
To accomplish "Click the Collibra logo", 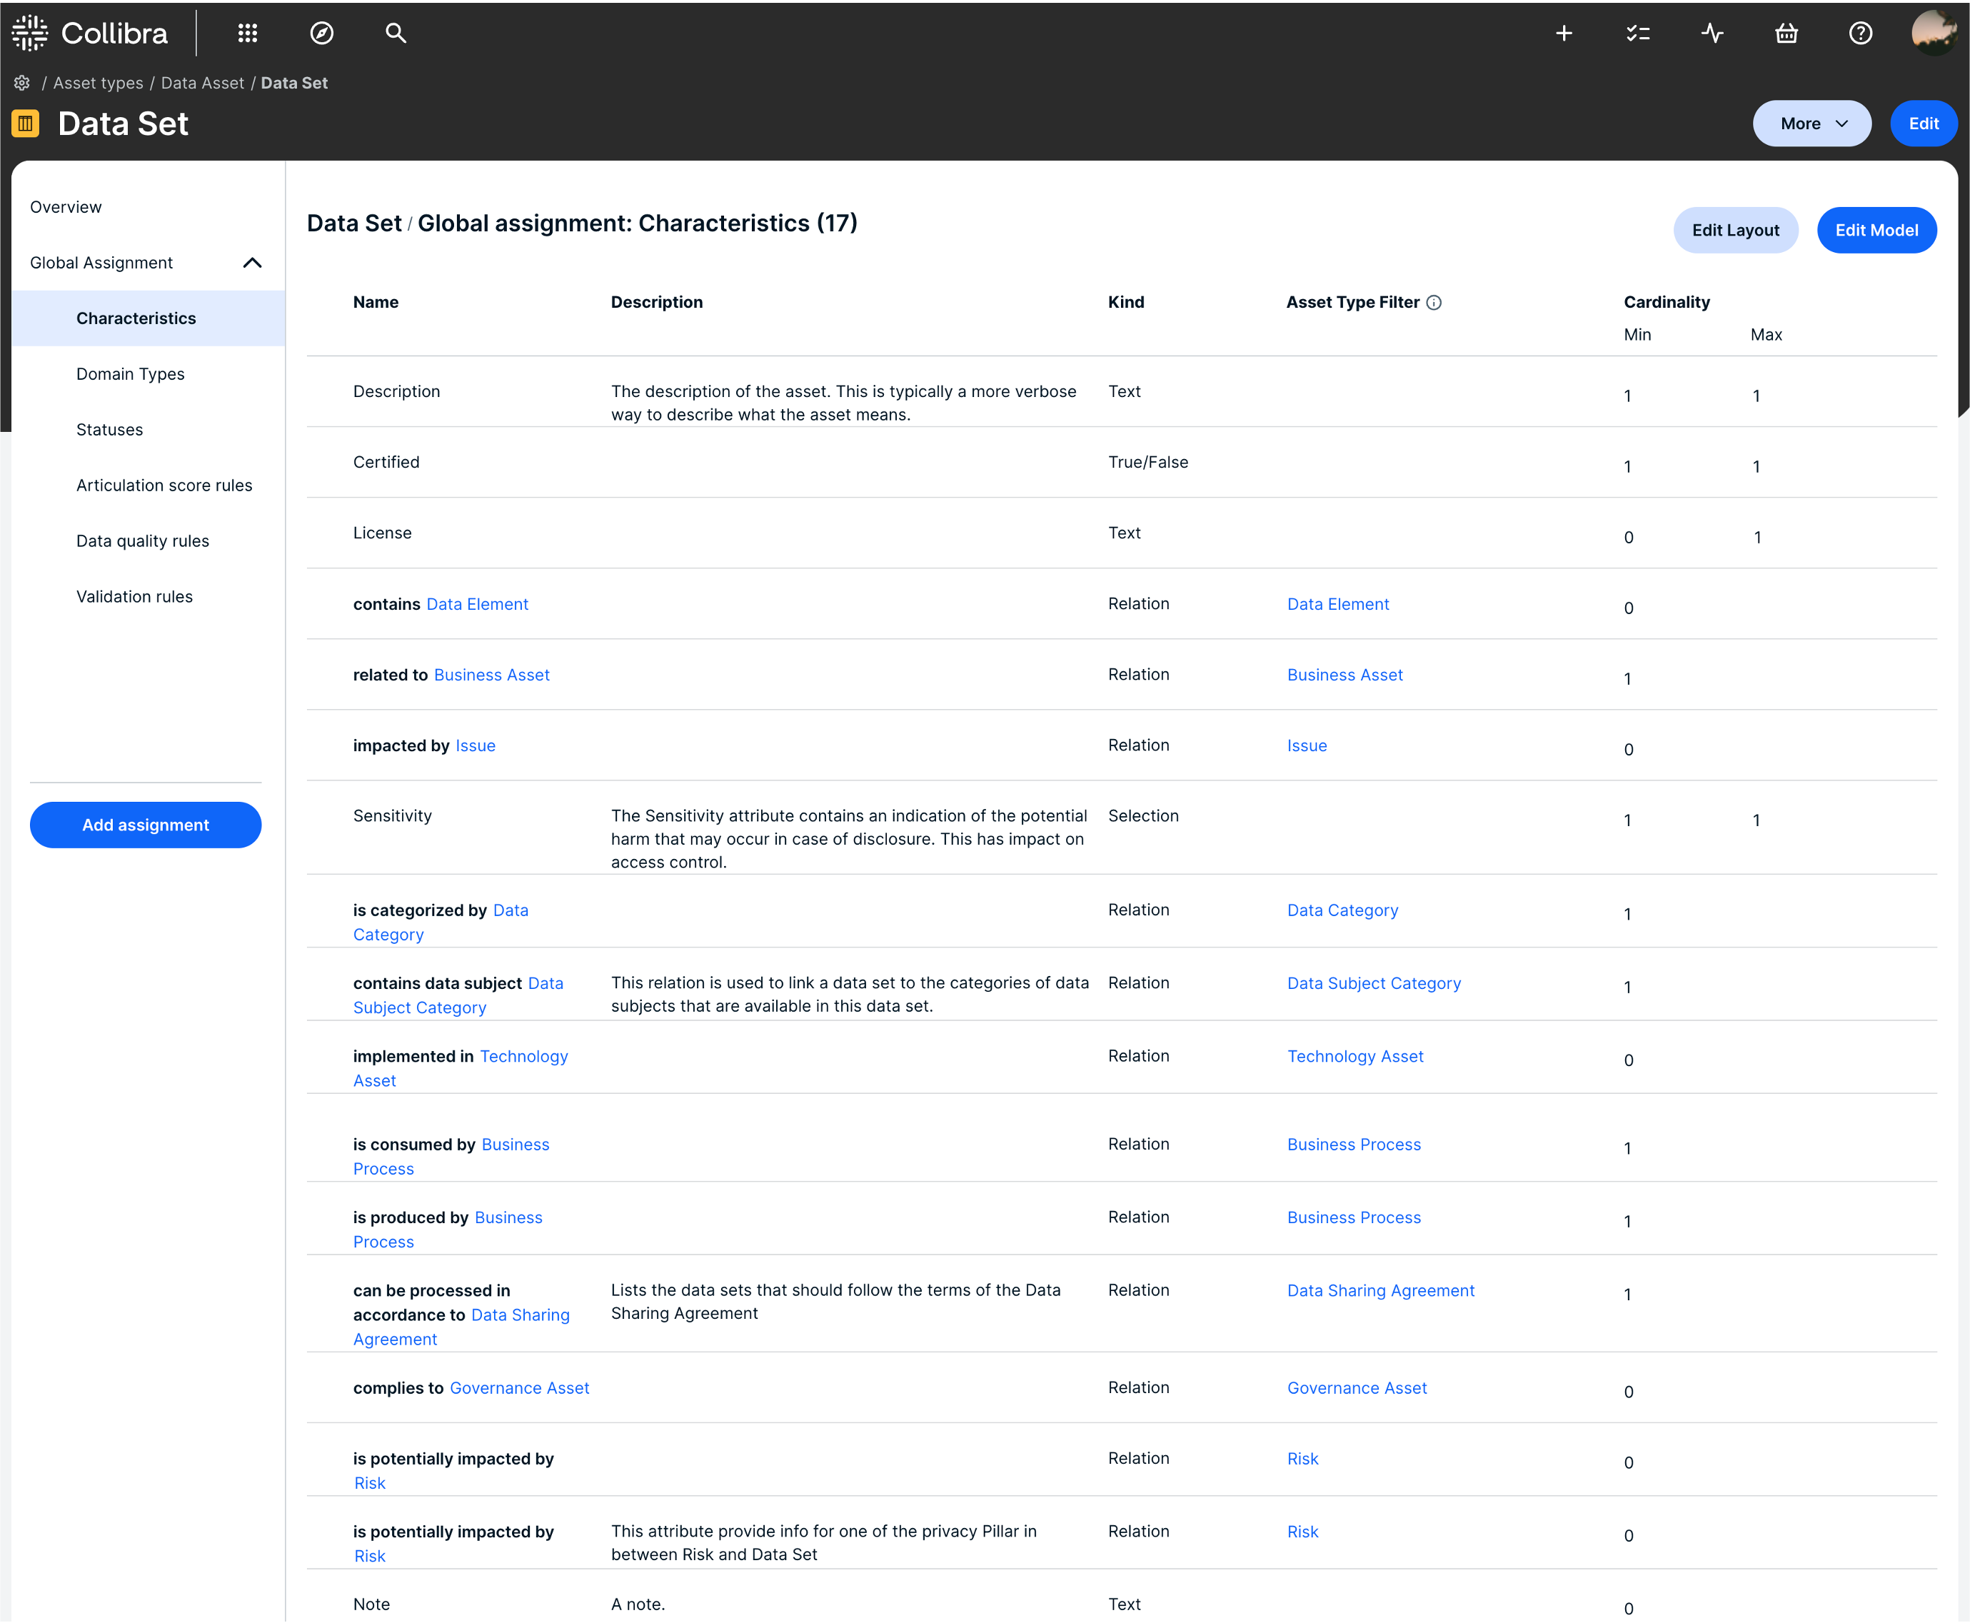I will pos(90,34).
